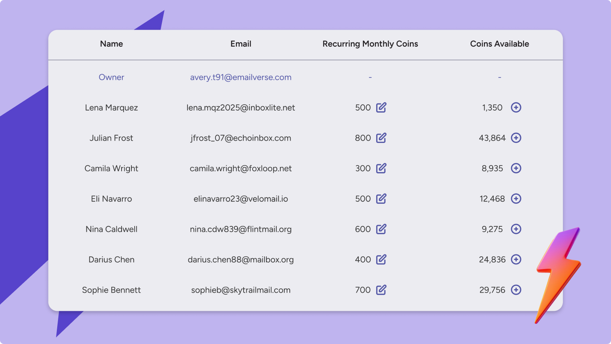
Task: Edit Lena Marquez's recurring monthly coins
Action: pyautogui.click(x=381, y=107)
